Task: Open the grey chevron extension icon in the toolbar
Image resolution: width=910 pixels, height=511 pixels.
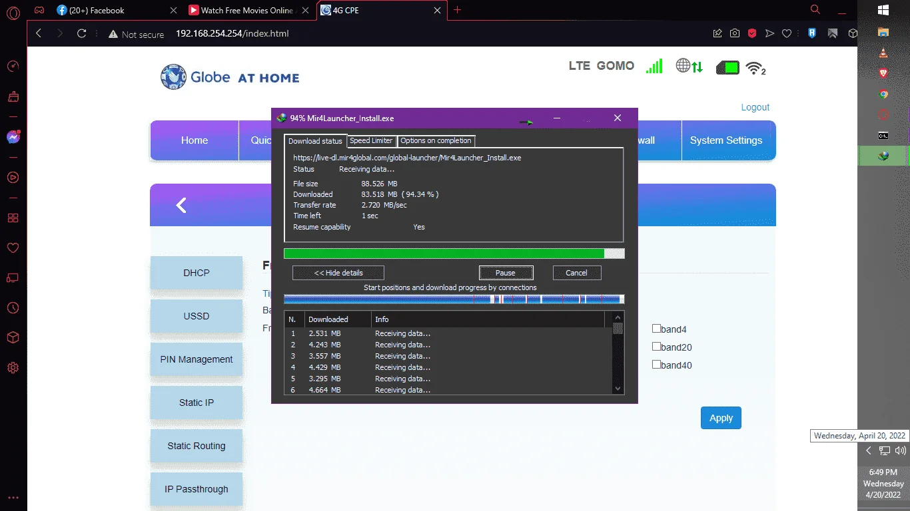Action: pos(833,33)
